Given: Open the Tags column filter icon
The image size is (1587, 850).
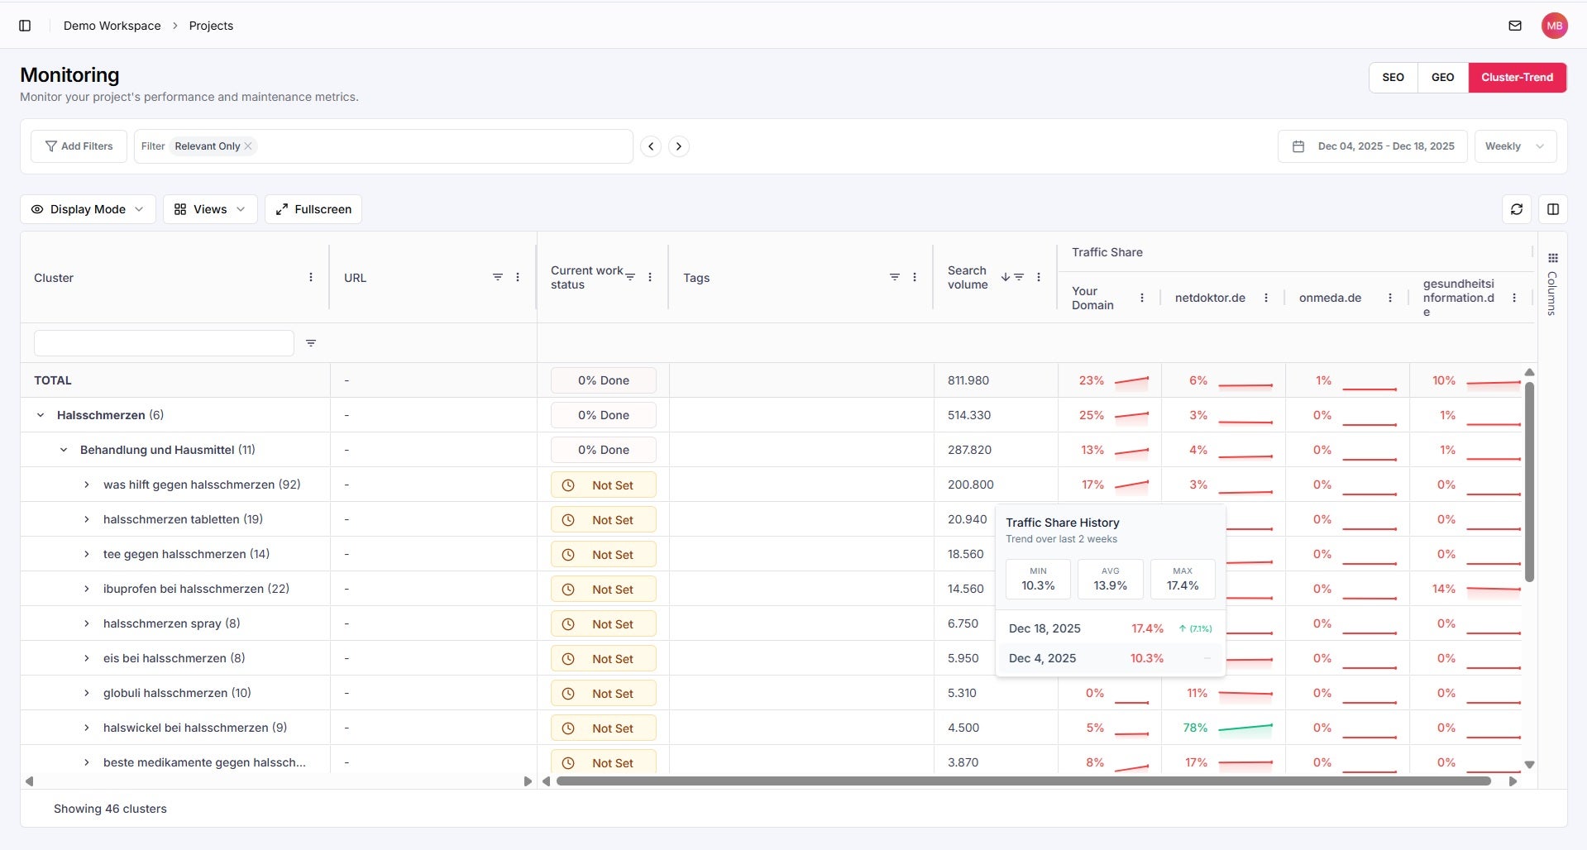Looking at the screenshot, I should 894,277.
